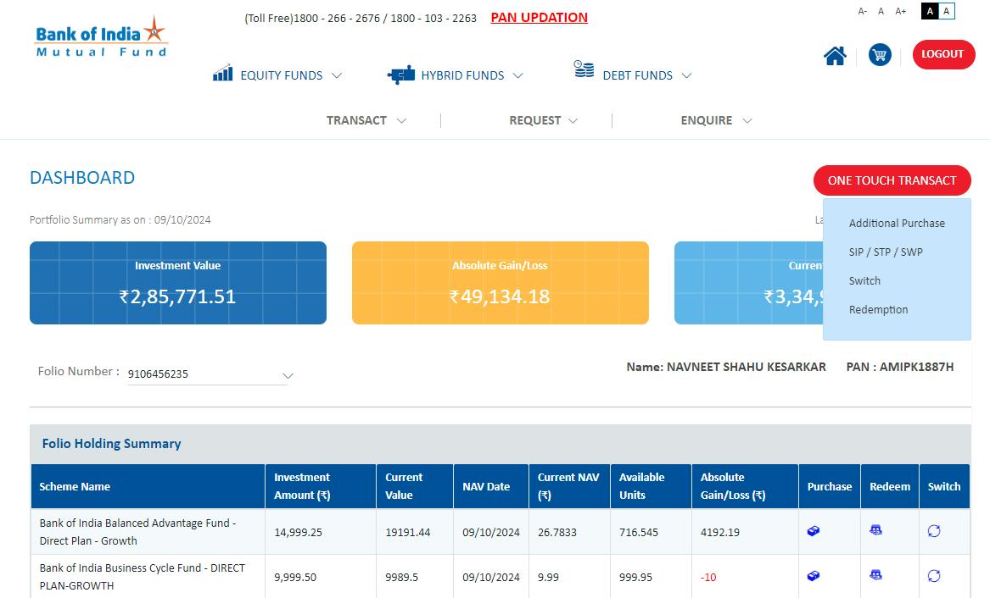
Task: Expand the Debt Funds dropdown
Action: (x=687, y=75)
